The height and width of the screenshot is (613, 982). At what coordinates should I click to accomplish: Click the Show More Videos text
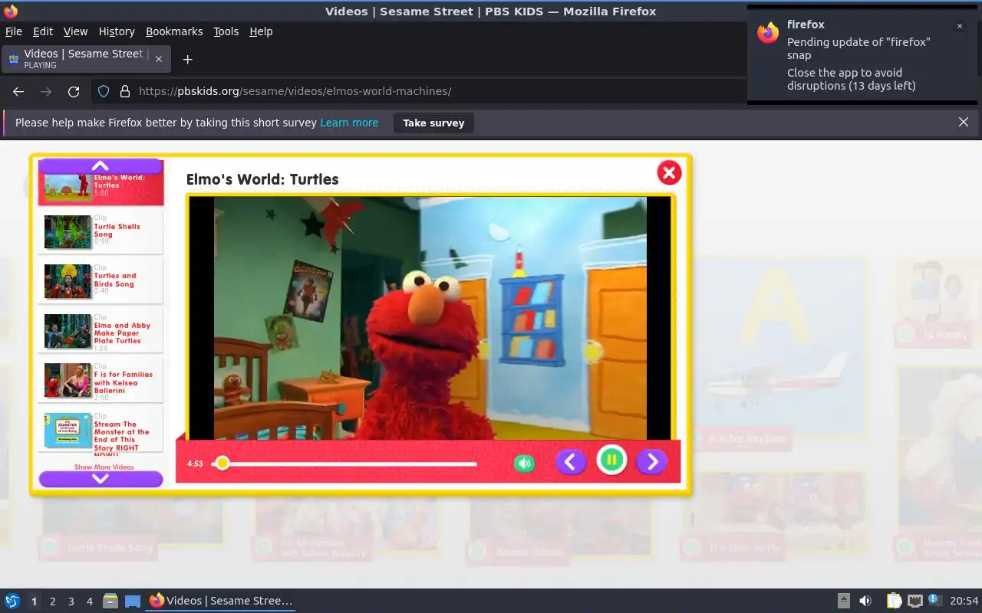104,467
